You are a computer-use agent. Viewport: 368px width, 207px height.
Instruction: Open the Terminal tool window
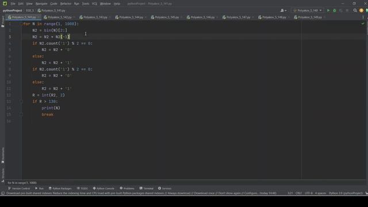click(147, 189)
